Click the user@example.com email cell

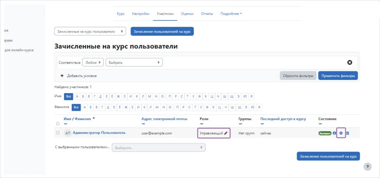coord(156,133)
